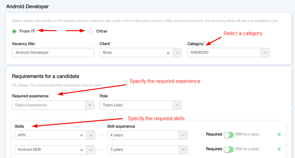Click the Vacancy title input field
Image resolution: width=295 pixels, height=158 pixels.
coord(53,53)
